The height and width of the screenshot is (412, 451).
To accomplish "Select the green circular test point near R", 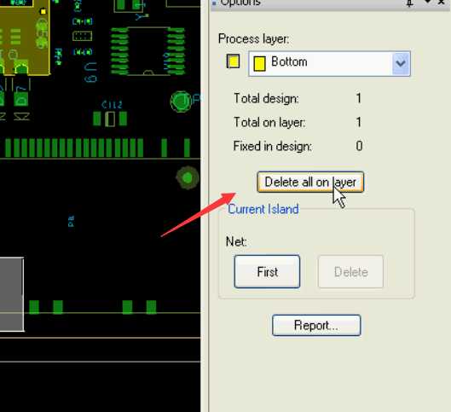I will pos(181,102).
